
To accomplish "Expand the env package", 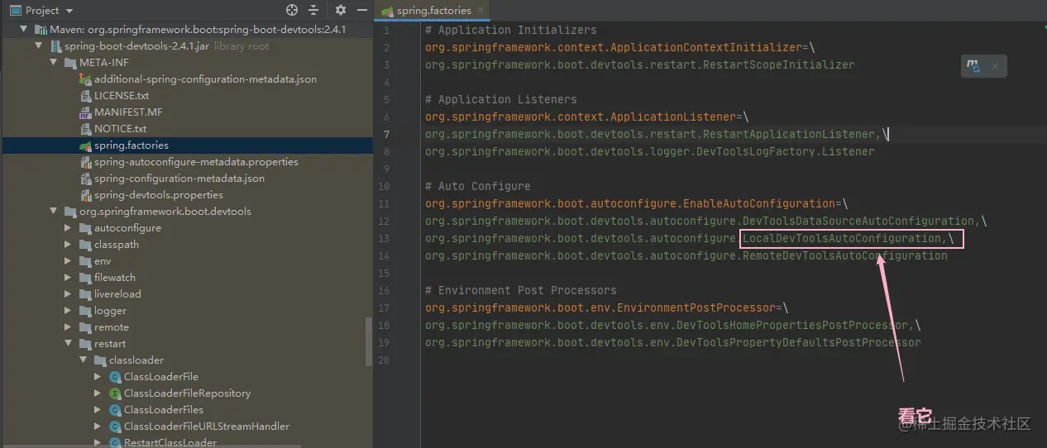I will point(69,261).
